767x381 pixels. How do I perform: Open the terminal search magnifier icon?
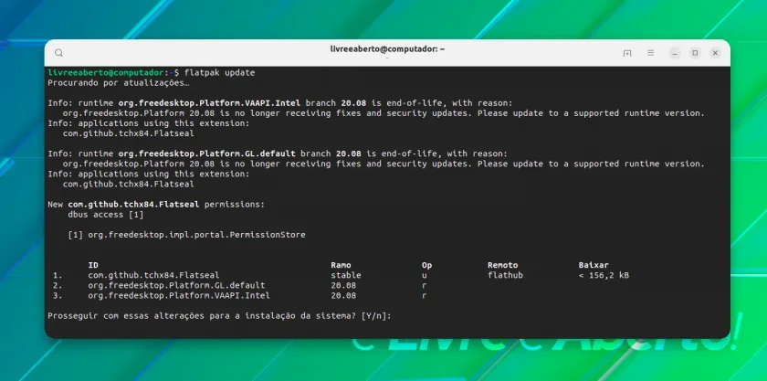pyautogui.click(x=58, y=53)
